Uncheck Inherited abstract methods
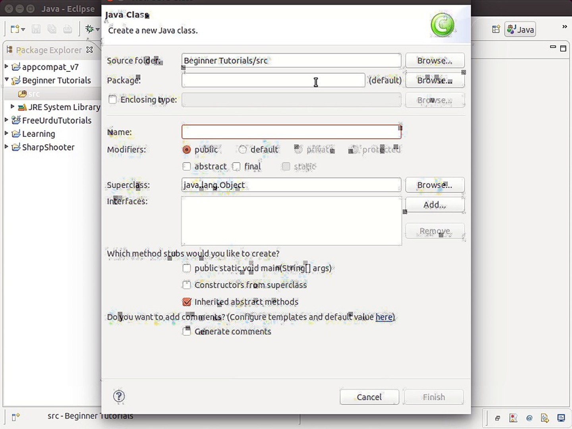 (x=187, y=302)
